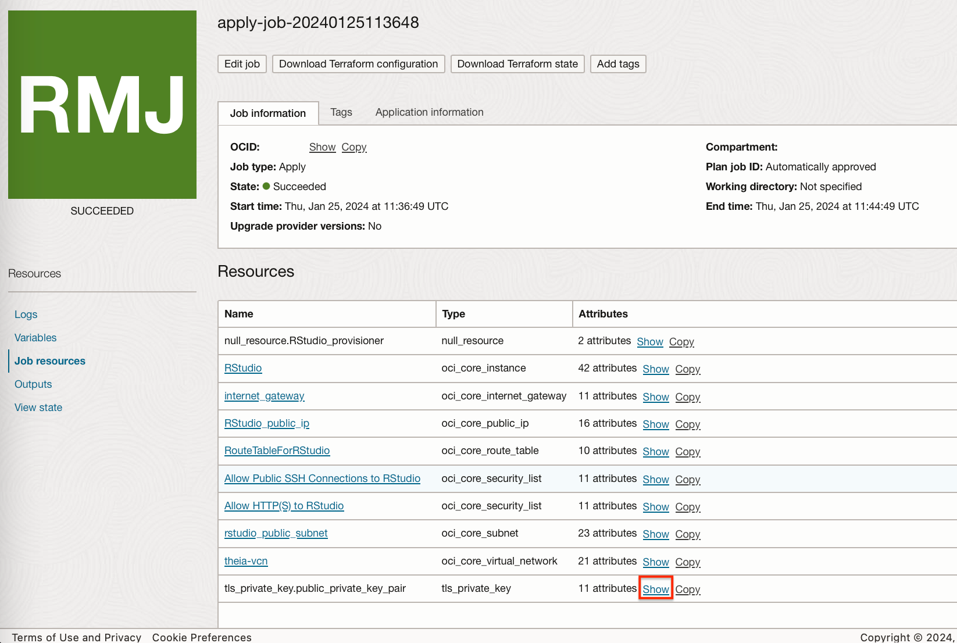The width and height of the screenshot is (957, 643).
Task: Go to Outputs in the sidebar
Action: point(33,384)
